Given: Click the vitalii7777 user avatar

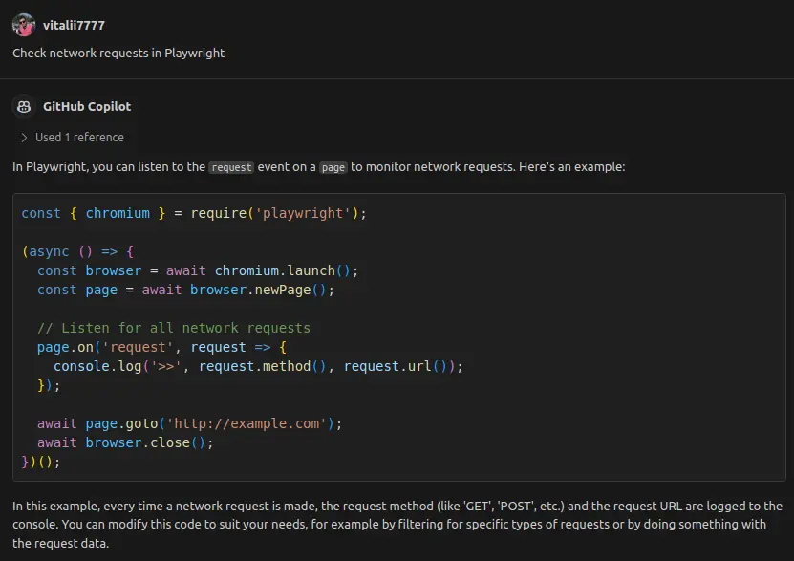Looking at the screenshot, I should pyautogui.click(x=24, y=25).
